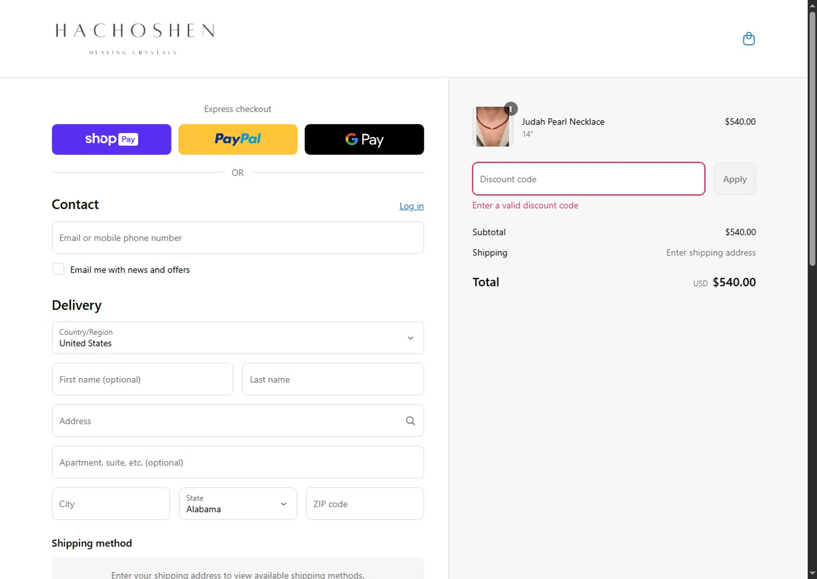817x579 pixels.
Task: Click the Apartment, suite, etc. field
Action: click(x=238, y=462)
